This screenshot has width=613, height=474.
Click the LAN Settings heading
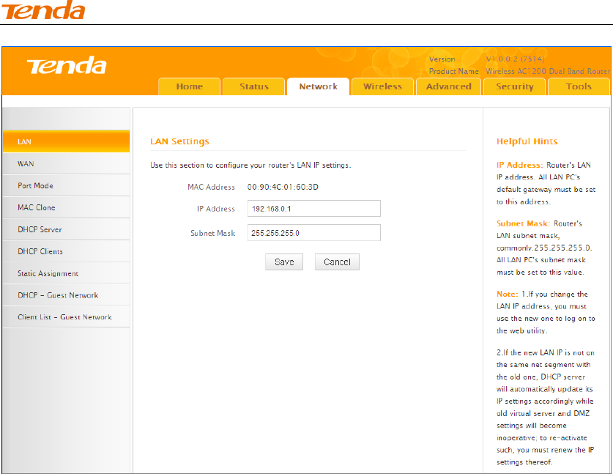click(179, 141)
